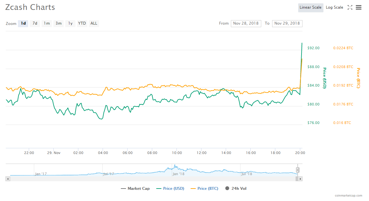Click the navigator range handle

point(297,170)
